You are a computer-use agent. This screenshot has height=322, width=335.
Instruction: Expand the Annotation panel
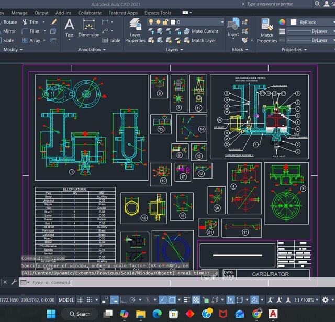tap(92, 50)
